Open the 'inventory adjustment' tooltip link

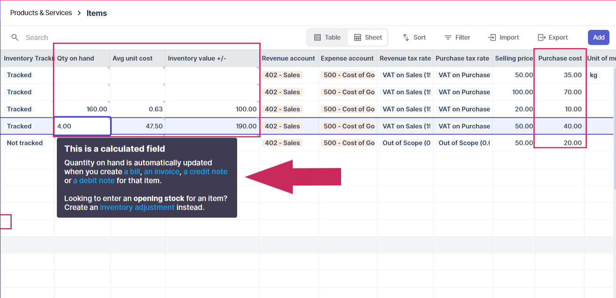[x=137, y=207]
